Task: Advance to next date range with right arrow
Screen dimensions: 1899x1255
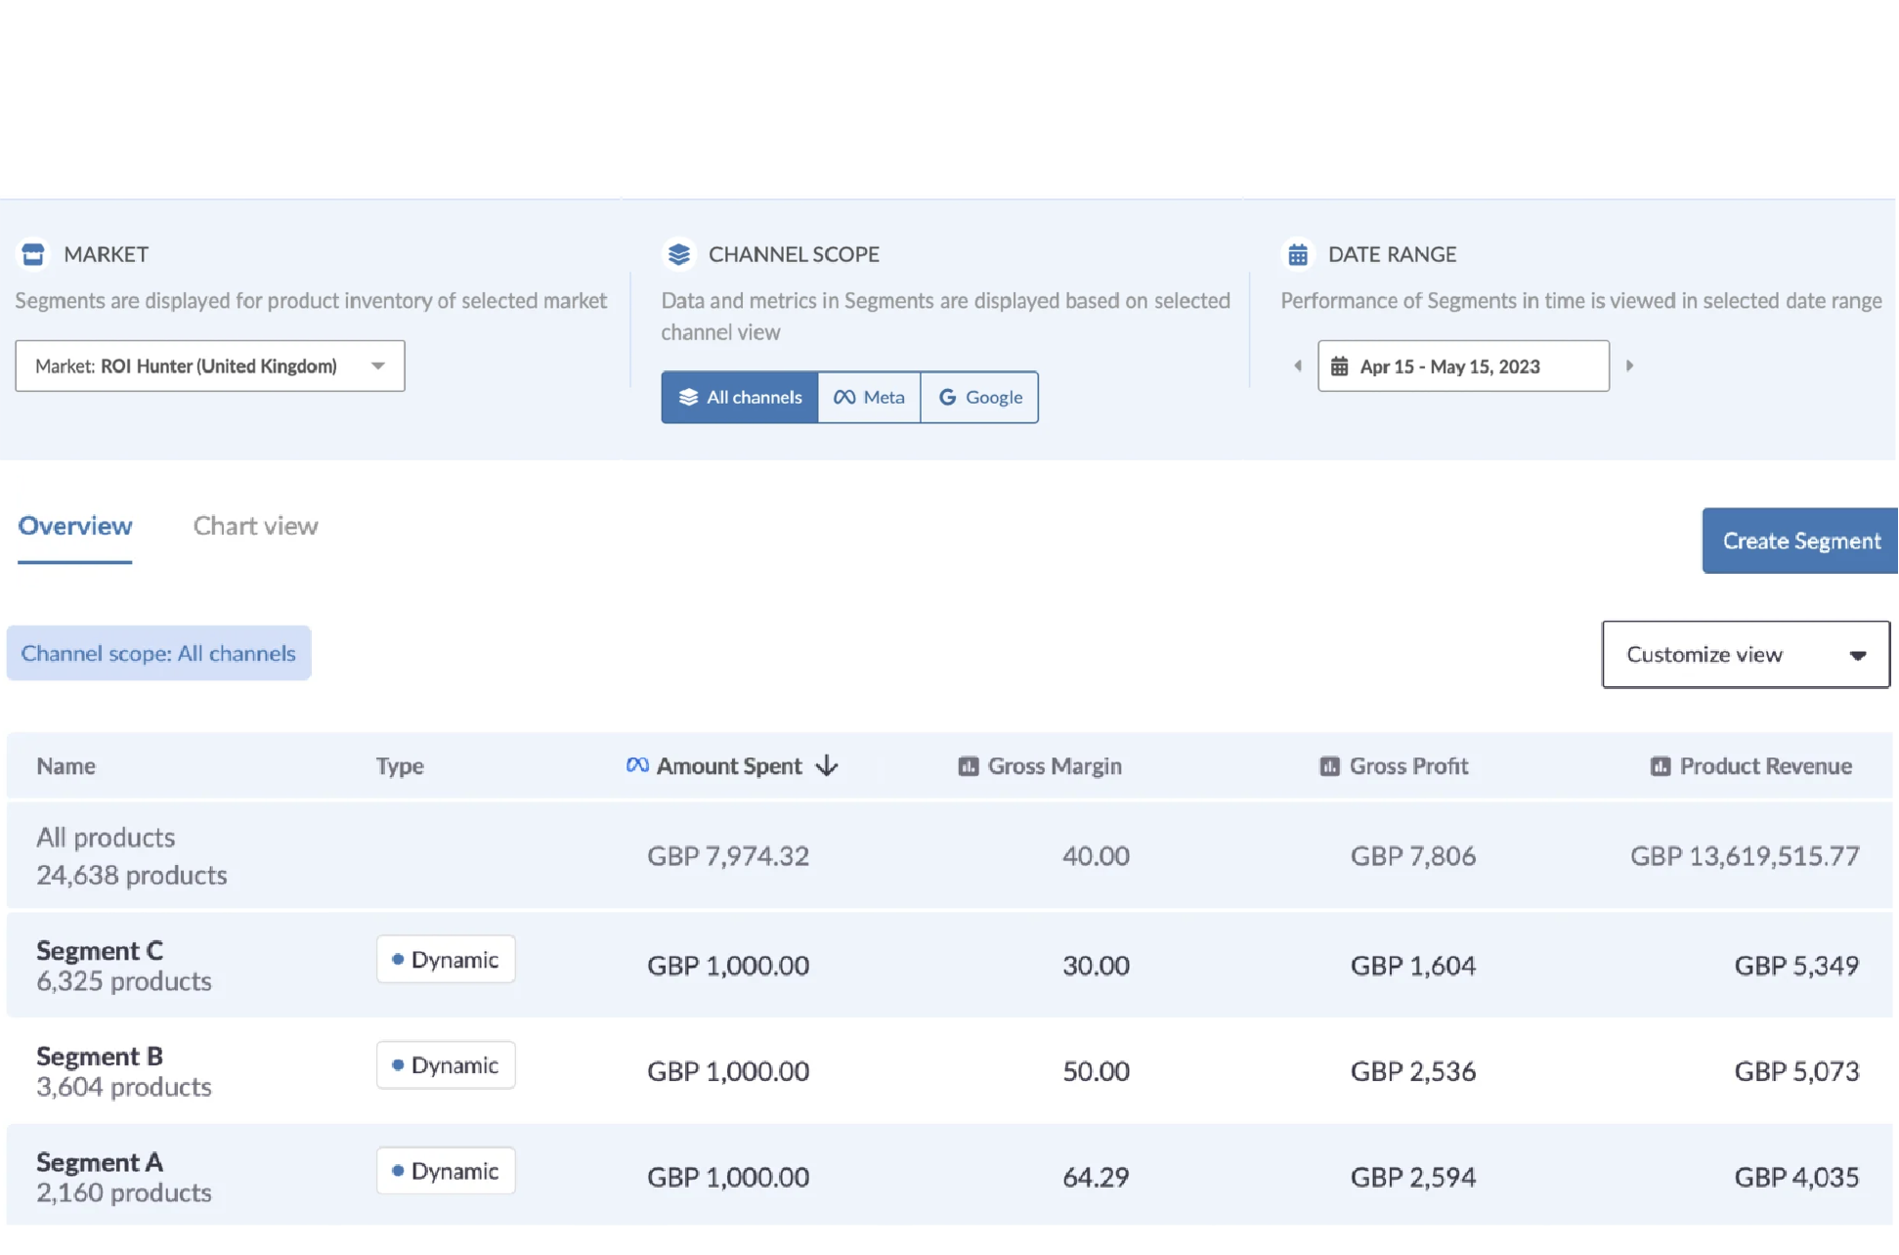Action: coord(1630,366)
